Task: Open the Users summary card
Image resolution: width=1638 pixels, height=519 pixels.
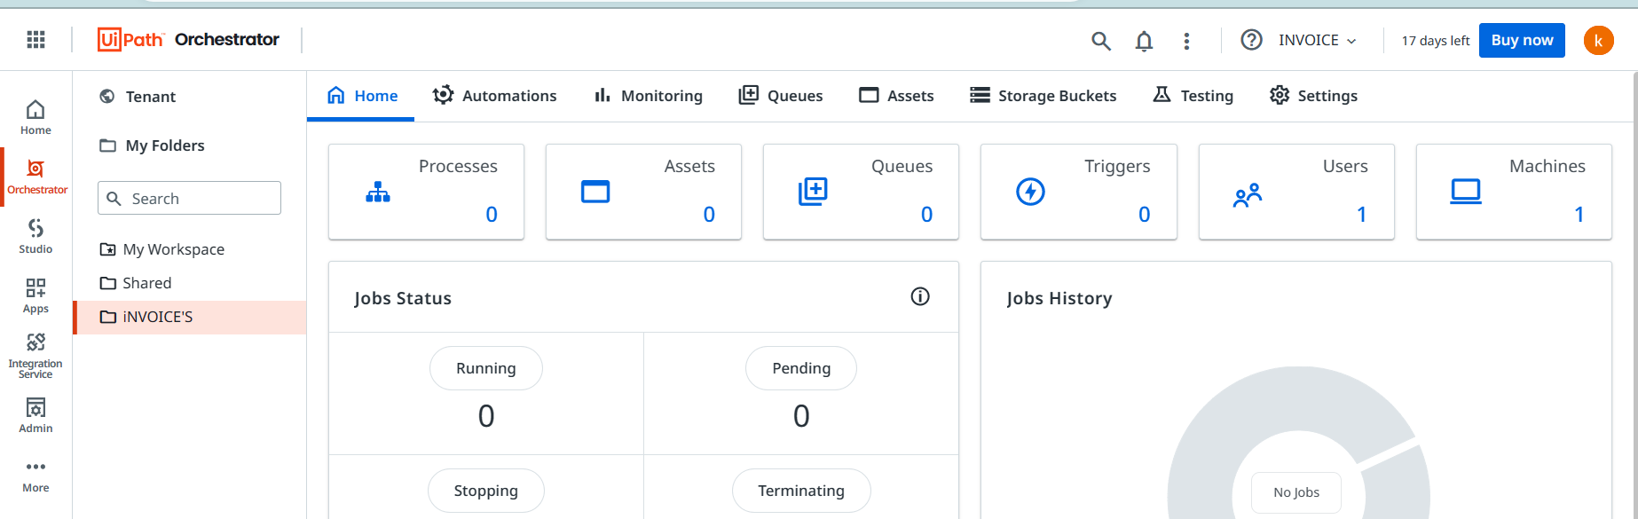Action: pyautogui.click(x=1296, y=192)
